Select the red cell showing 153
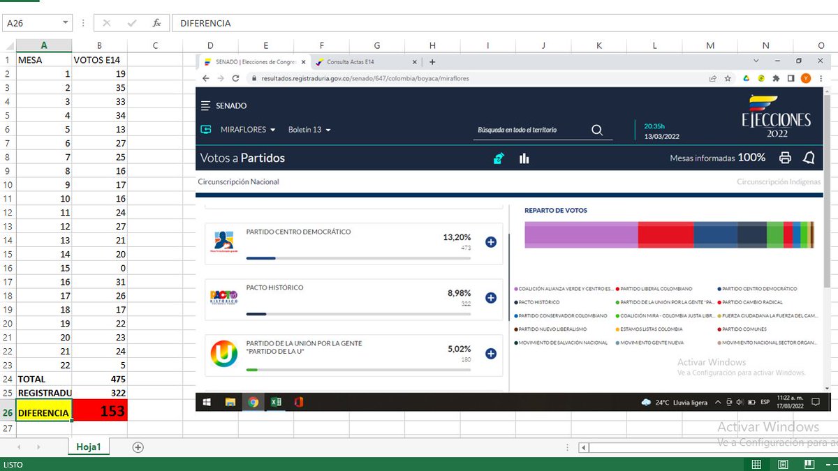Viewport: 838px width, 471px height. click(x=99, y=412)
